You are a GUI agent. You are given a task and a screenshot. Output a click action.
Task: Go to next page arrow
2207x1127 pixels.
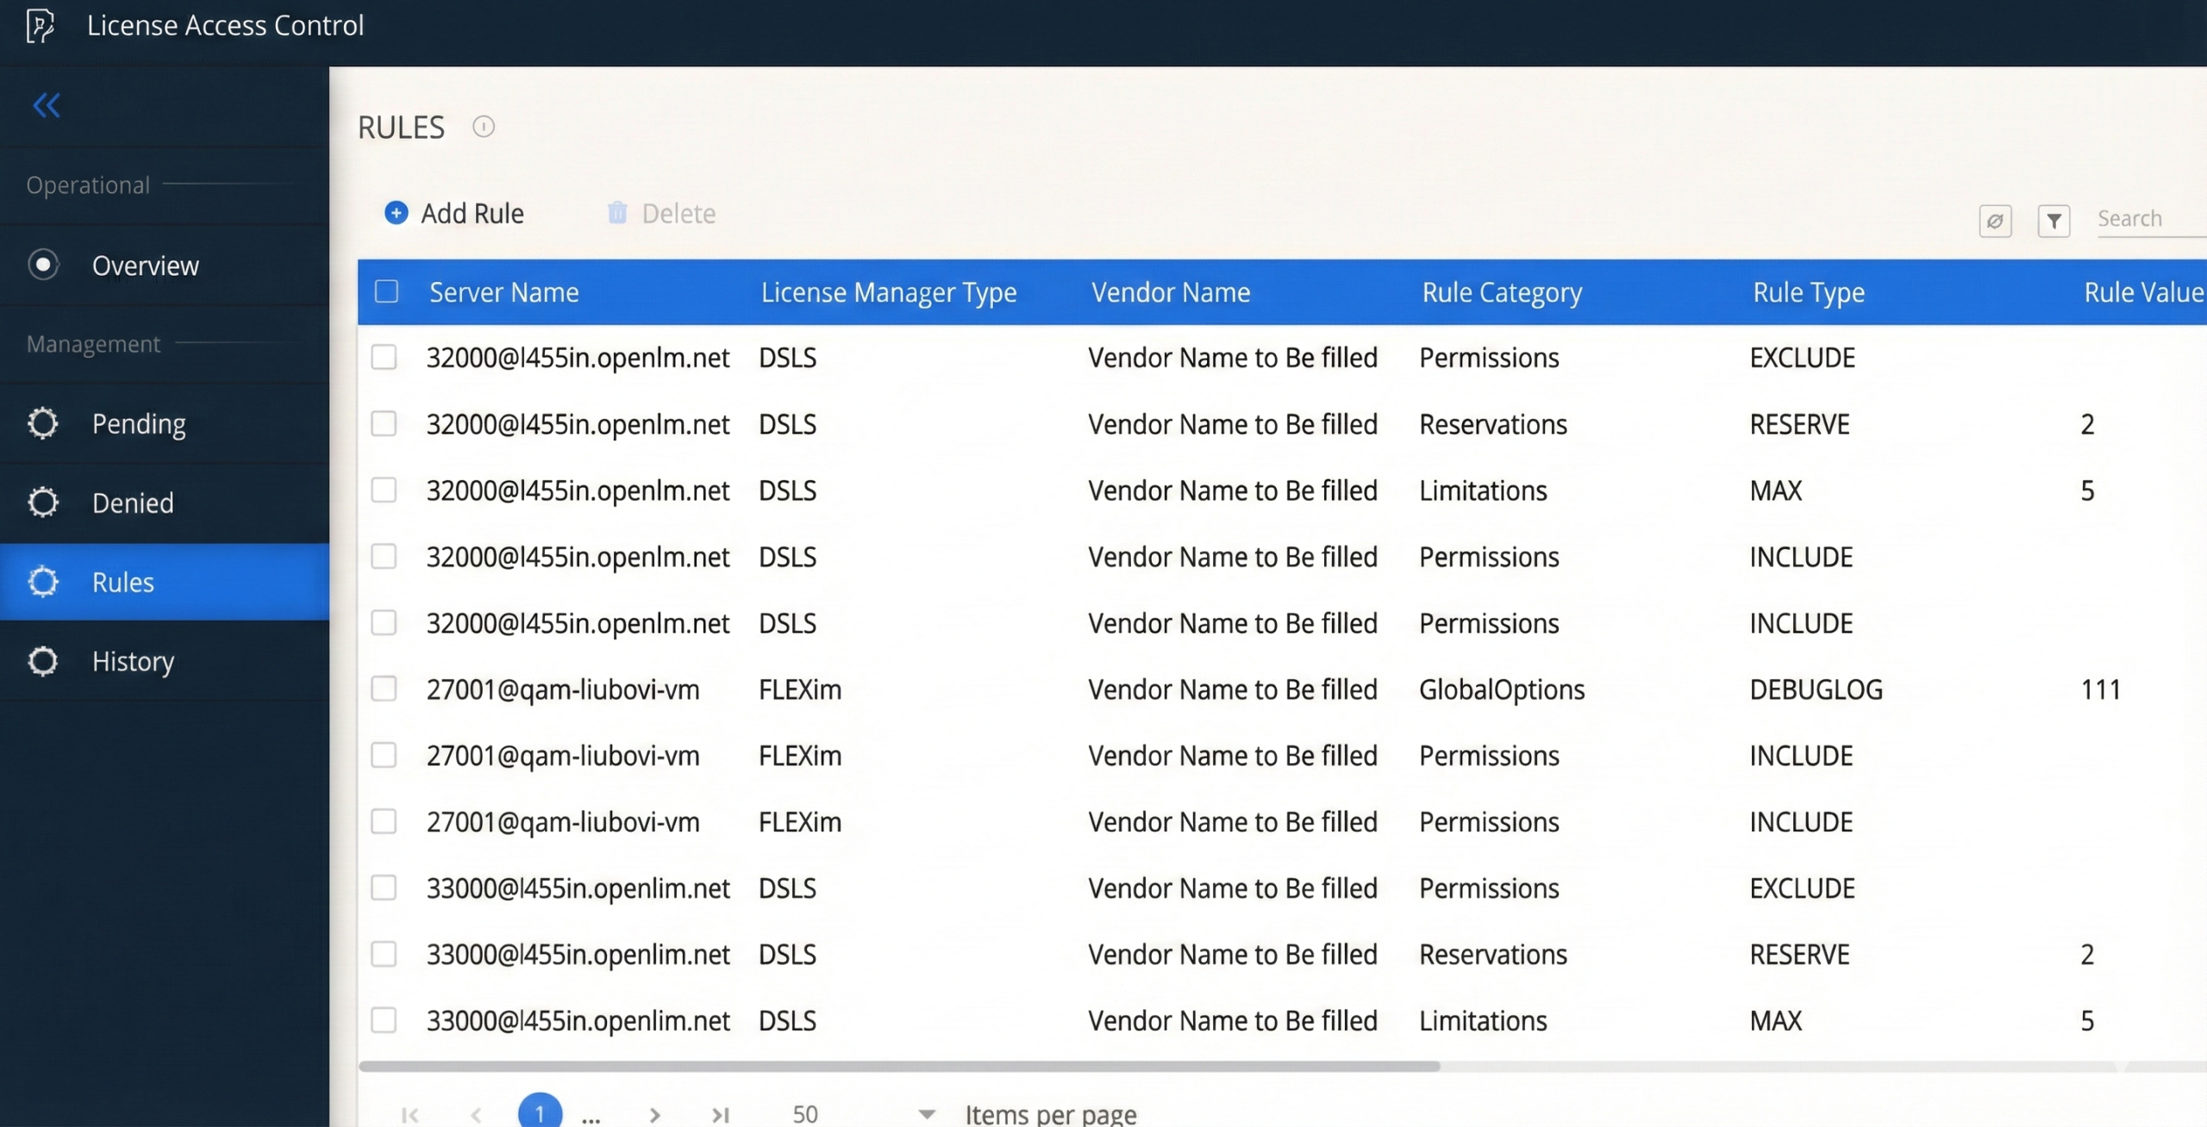point(655,1115)
